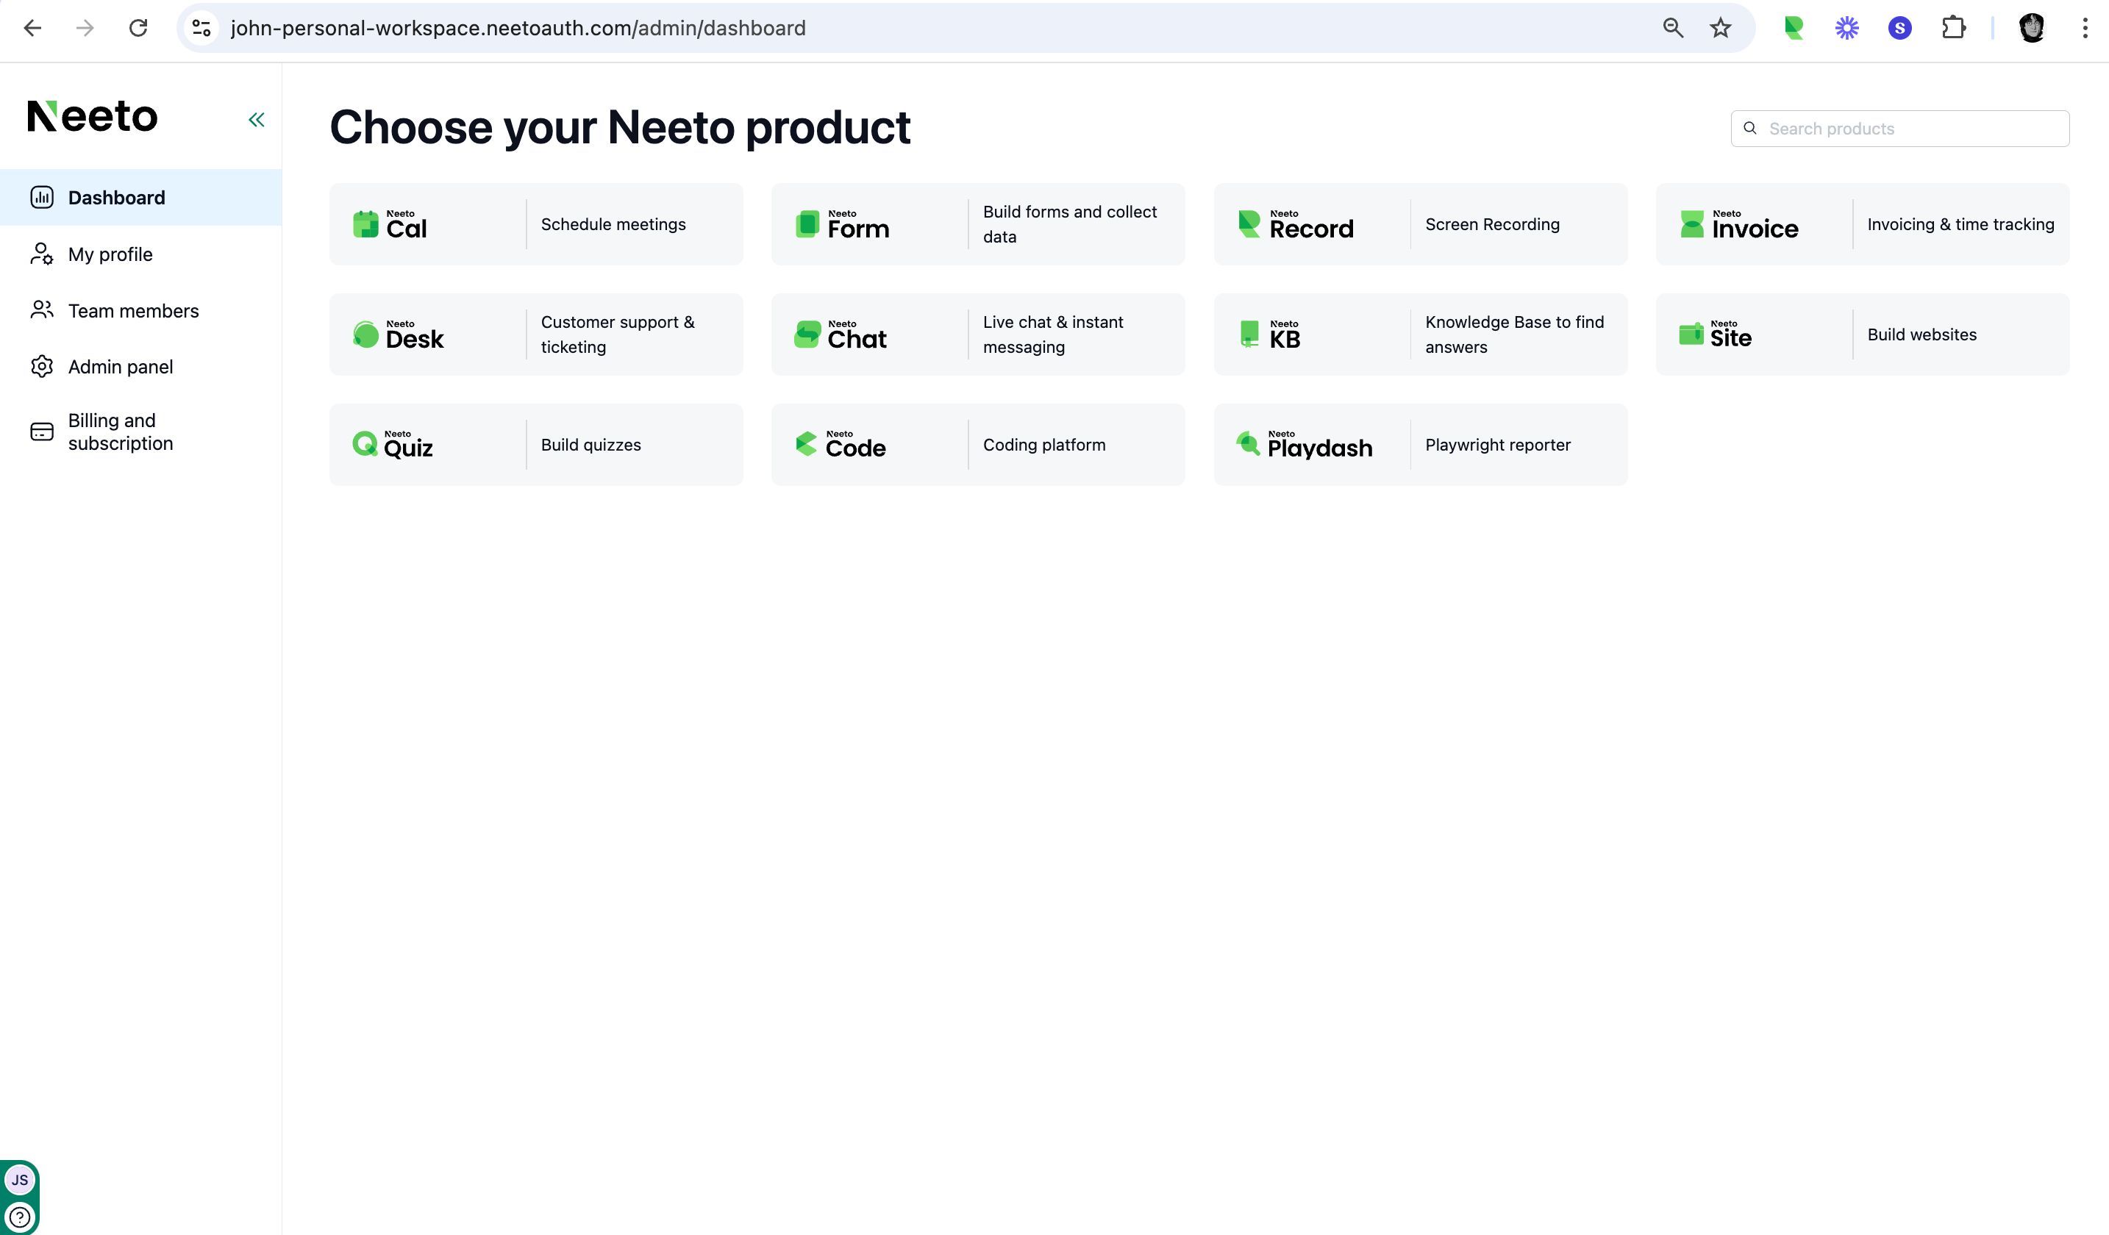The height and width of the screenshot is (1235, 2109).
Task: Open the green Neeto browser extension
Action: click(1793, 28)
